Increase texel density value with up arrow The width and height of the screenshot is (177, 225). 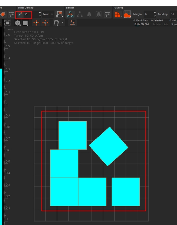pyautogui.click(x=40, y=13)
